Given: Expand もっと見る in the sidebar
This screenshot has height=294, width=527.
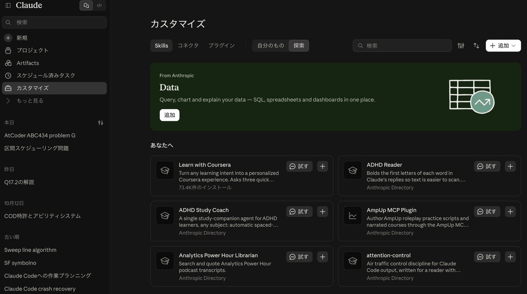Looking at the screenshot, I should click(54, 101).
